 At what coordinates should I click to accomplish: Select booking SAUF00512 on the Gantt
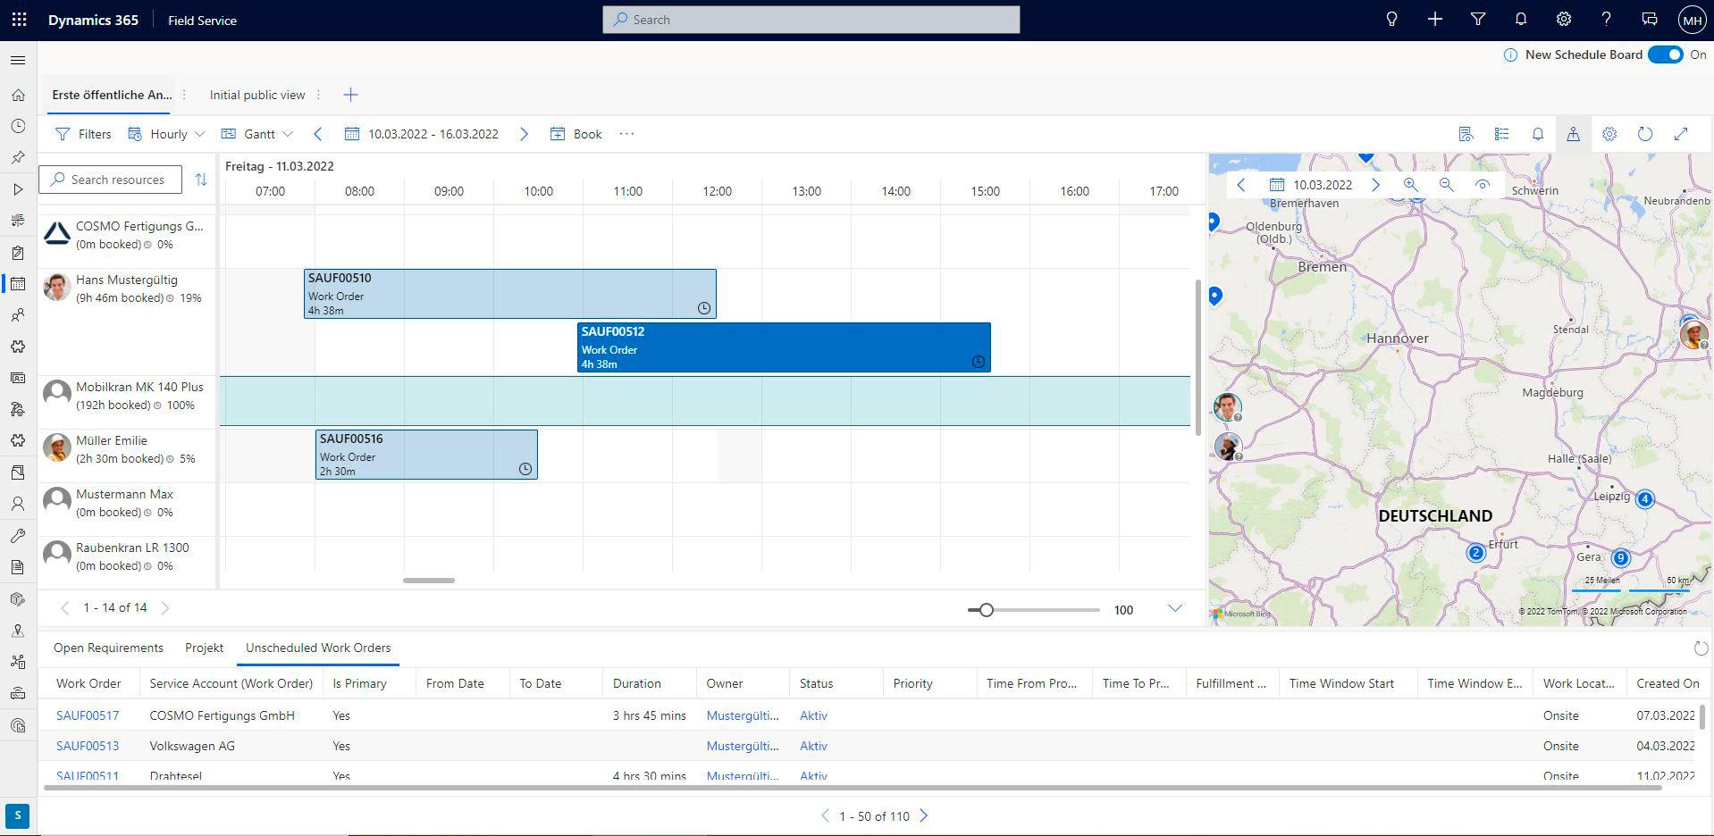pyautogui.click(x=784, y=347)
